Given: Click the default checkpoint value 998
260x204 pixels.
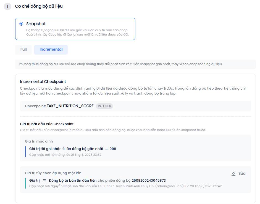Looking at the screenshot, I should coord(113,149).
